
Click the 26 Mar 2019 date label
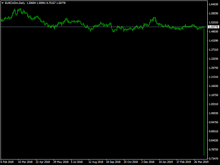tap(201, 162)
